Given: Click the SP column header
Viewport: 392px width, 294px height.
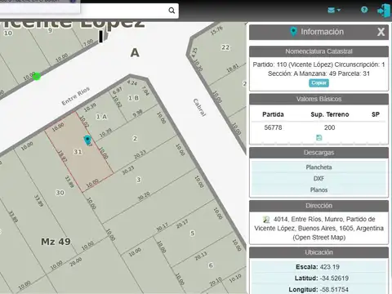Looking at the screenshot, I should (x=376, y=114).
